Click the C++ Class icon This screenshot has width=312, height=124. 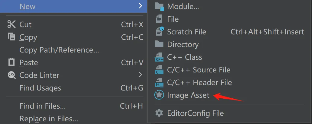coord(159,57)
